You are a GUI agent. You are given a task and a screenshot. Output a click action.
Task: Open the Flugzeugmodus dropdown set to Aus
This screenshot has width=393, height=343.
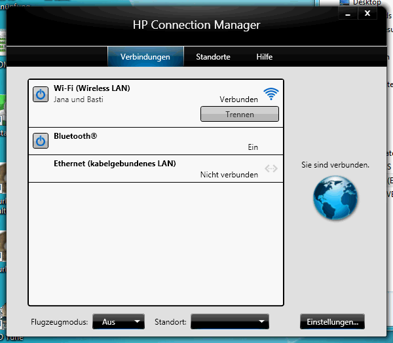(119, 321)
